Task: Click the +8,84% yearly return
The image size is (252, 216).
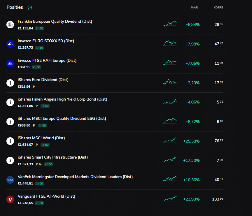Action: 192,24
